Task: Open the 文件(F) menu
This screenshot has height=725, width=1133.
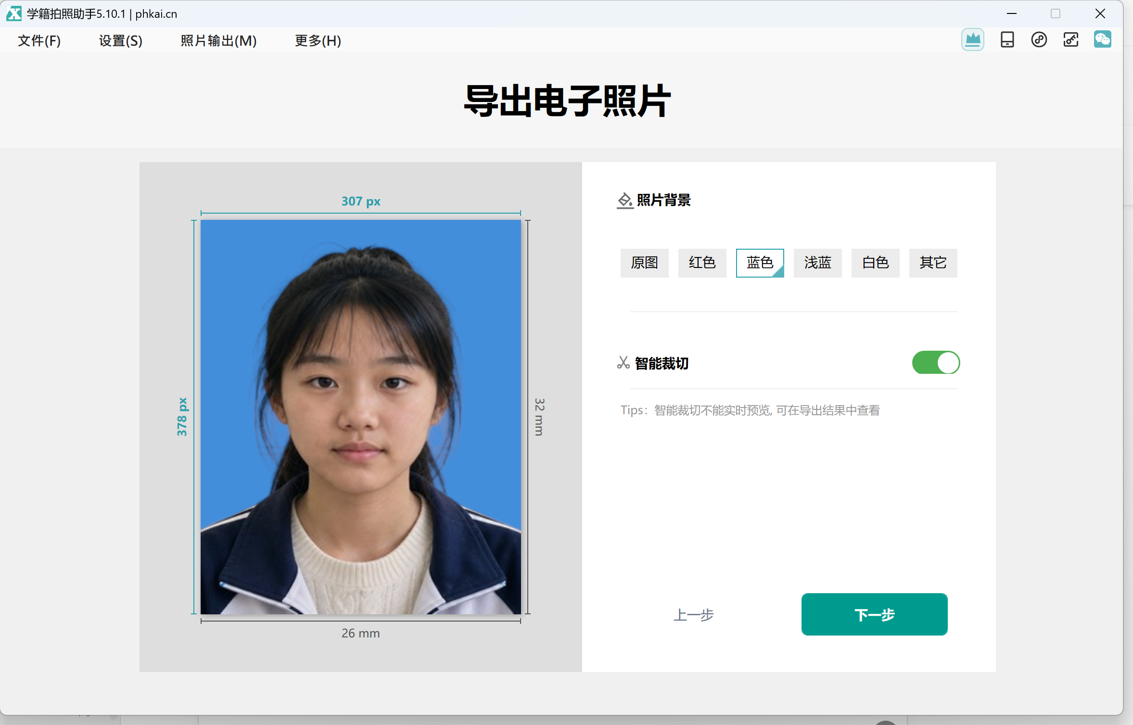Action: coord(39,40)
